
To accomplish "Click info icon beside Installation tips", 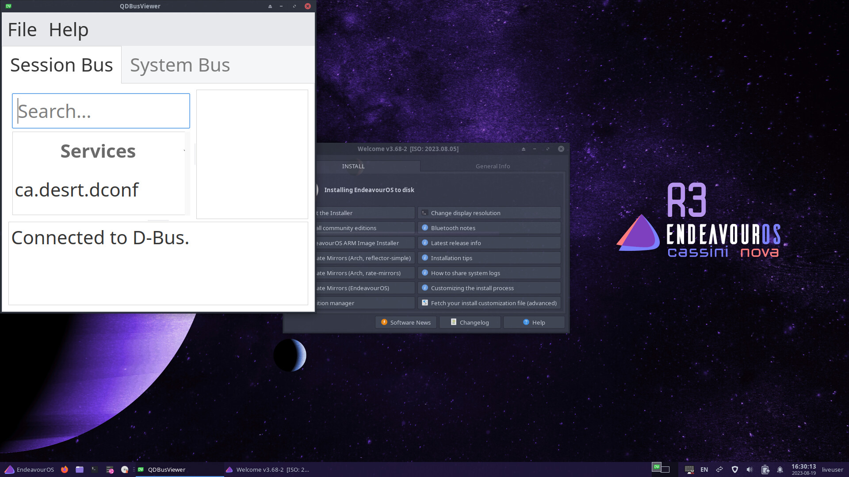I will pos(424,257).
